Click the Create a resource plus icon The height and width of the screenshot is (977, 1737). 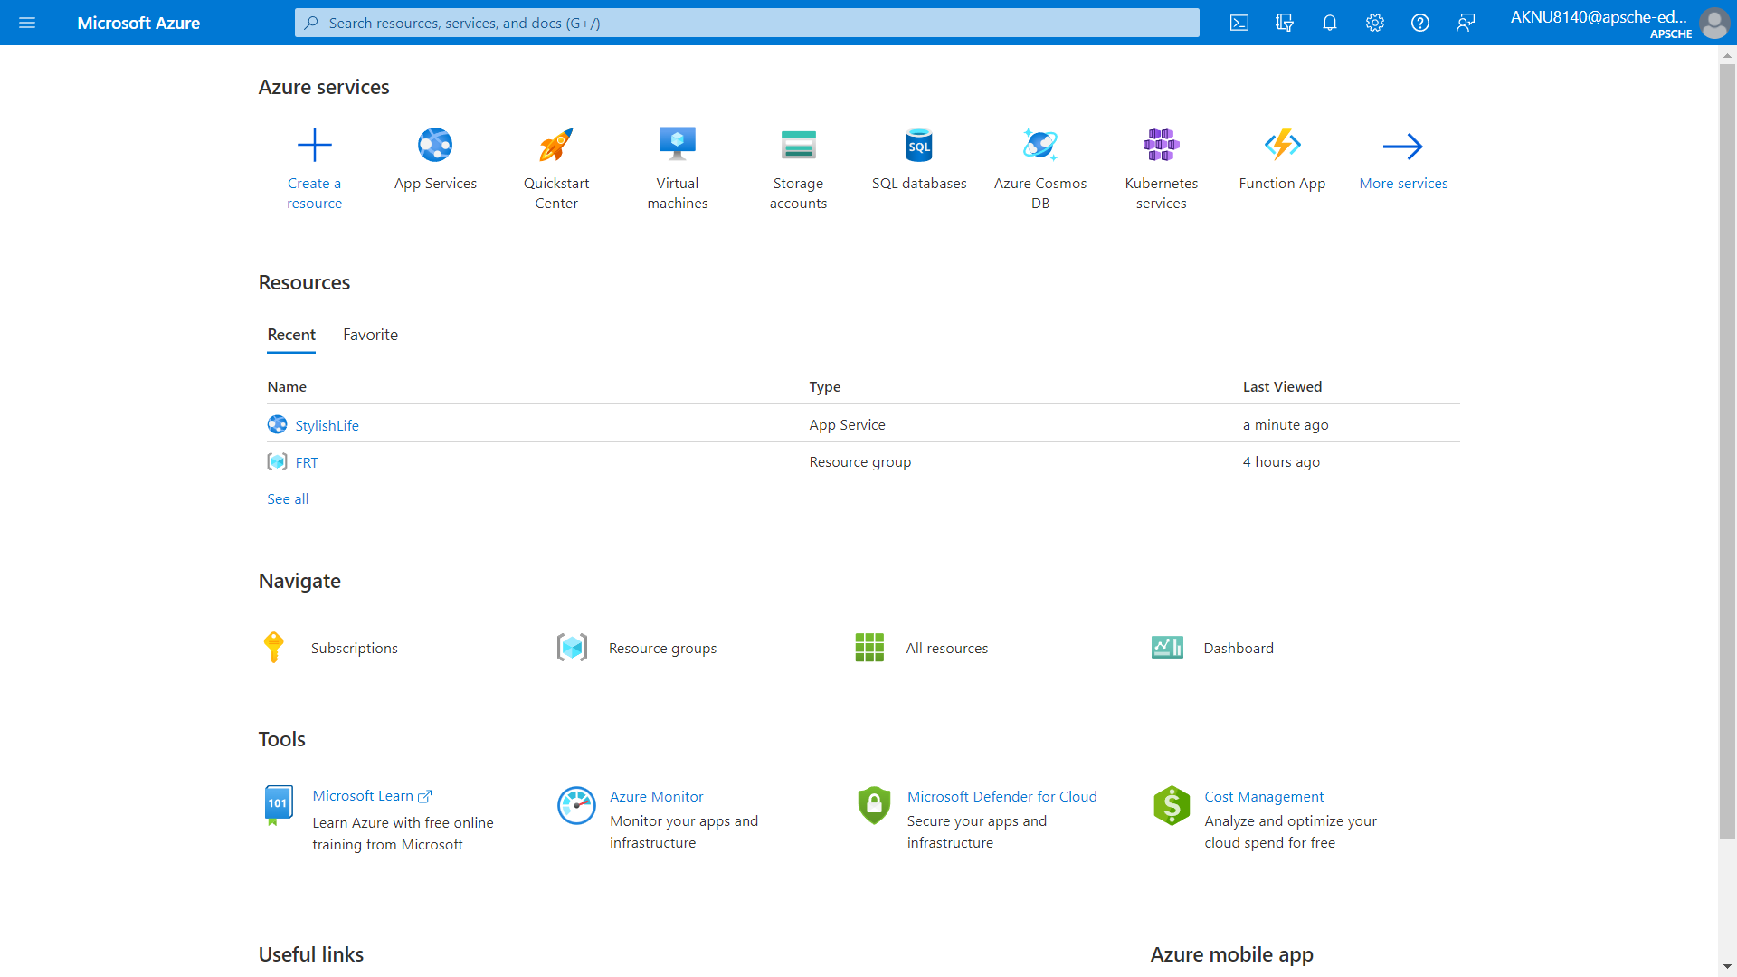[x=314, y=145]
